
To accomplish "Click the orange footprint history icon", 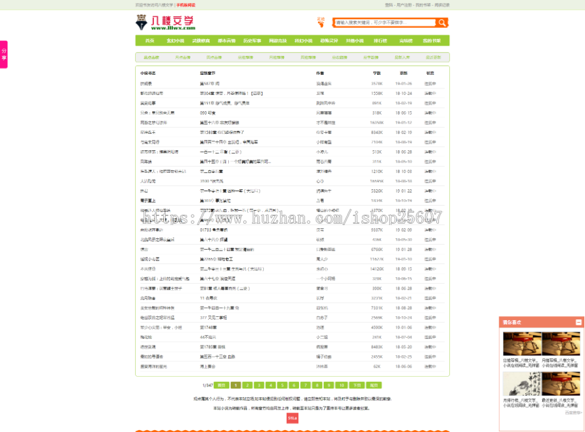I will tap(321, 22).
